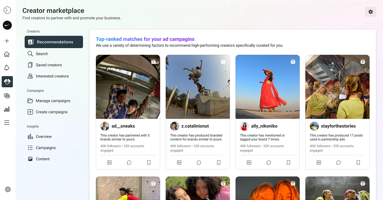Screen dimensions: 383x200
Task: Message stayforthestories via chat bubble icon
Action: [339, 162]
